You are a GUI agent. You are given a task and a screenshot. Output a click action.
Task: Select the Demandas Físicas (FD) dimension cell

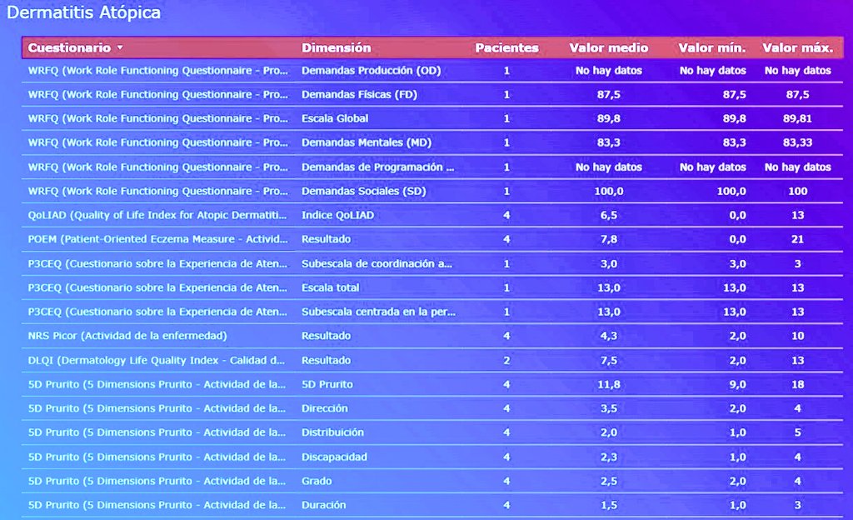[x=359, y=95]
